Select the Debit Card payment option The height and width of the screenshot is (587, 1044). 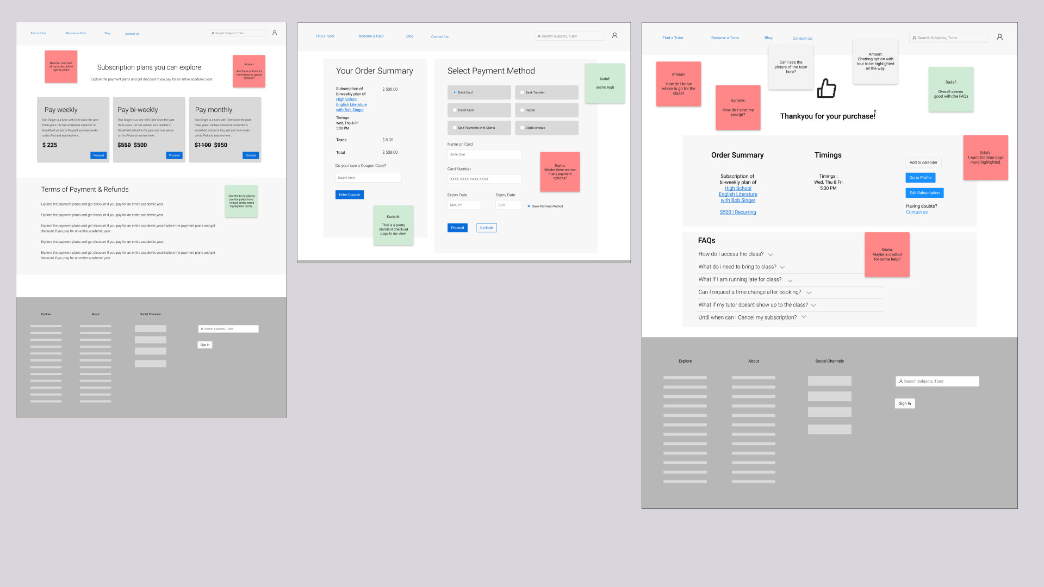[x=455, y=92]
